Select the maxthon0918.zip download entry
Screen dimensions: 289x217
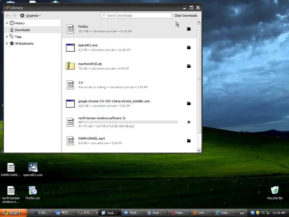[129, 66]
